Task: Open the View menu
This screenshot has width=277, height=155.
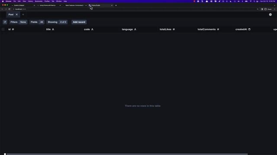Action: click(x=24, y=1)
